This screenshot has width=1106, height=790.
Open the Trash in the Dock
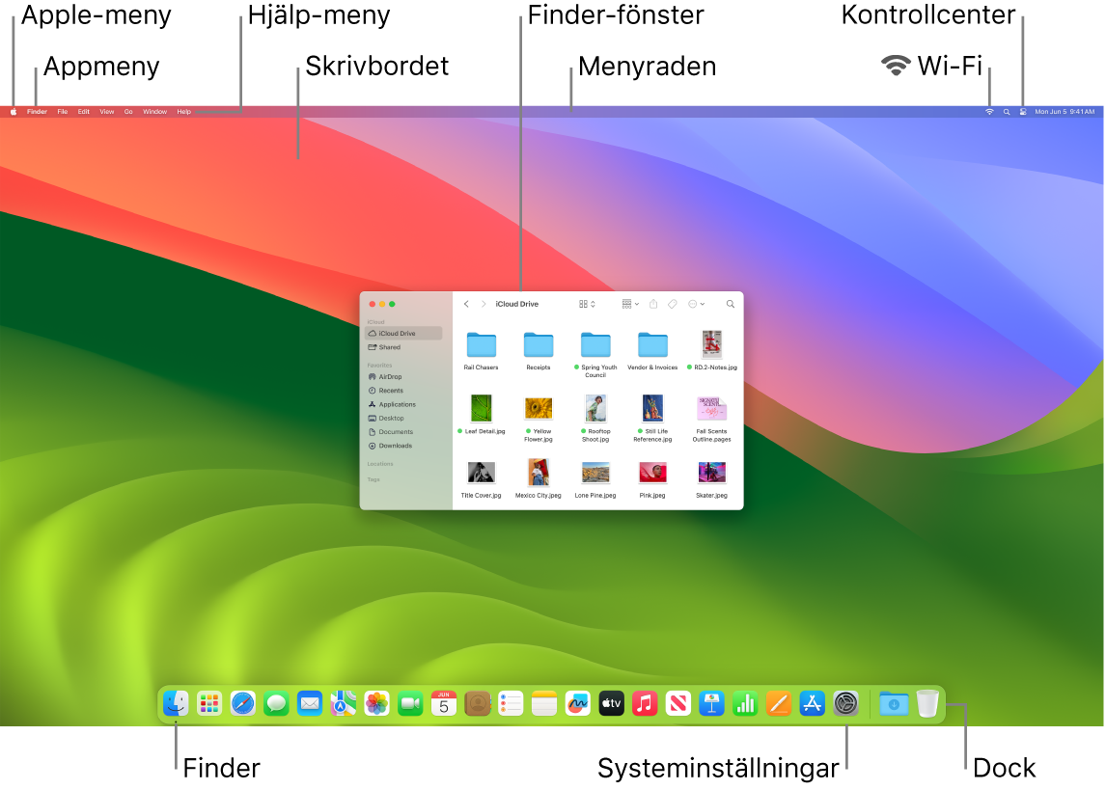coord(927,703)
